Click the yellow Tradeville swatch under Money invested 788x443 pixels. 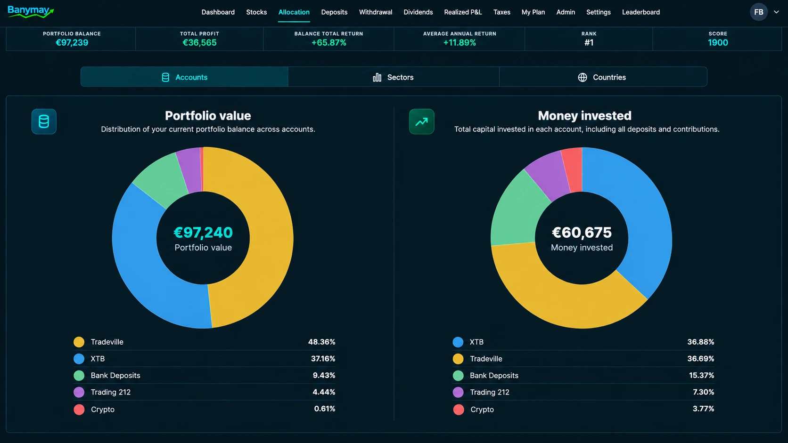(x=458, y=359)
